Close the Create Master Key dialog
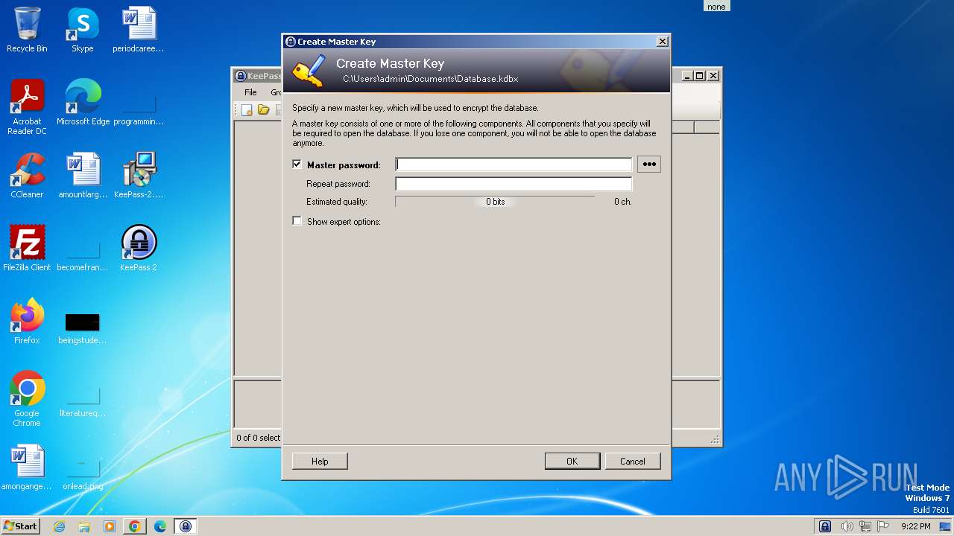This screenshot has width=954, height=536. coord(662,42)
